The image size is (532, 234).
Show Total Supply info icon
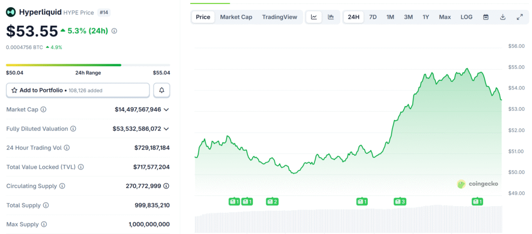pos(46,205)
